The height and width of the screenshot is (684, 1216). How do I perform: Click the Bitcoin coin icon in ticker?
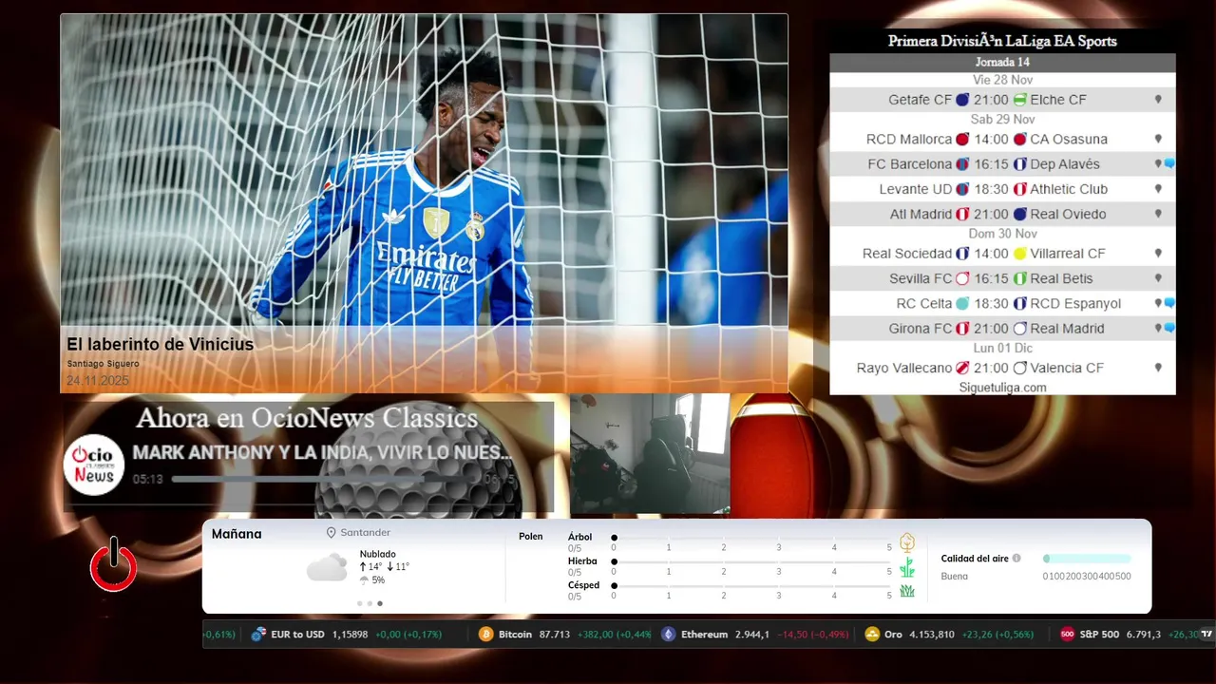[485, 634]
